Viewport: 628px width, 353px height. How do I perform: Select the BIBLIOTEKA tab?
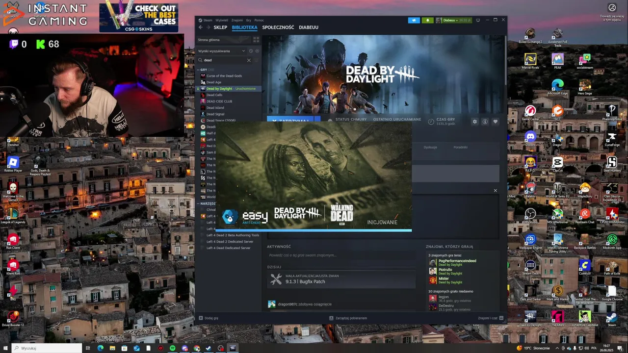click(244, 27)
